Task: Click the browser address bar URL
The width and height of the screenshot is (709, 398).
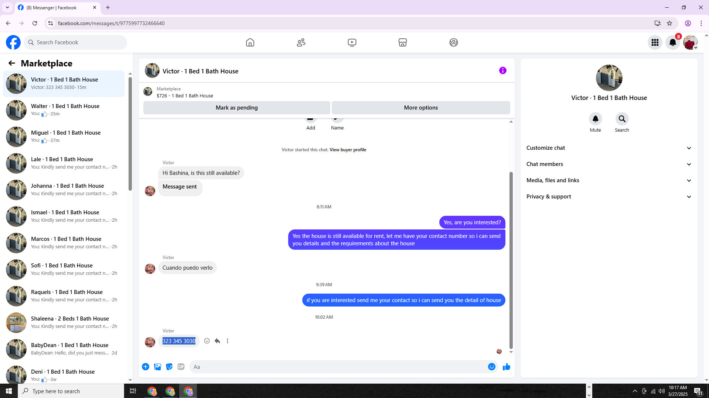Action: coord(111,23)
